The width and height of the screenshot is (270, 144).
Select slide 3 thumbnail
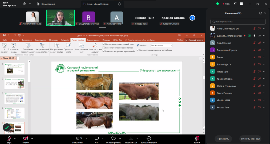[x=15, y=98]
